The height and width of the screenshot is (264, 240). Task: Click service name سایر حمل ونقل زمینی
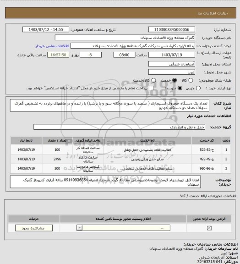[147, 159]
